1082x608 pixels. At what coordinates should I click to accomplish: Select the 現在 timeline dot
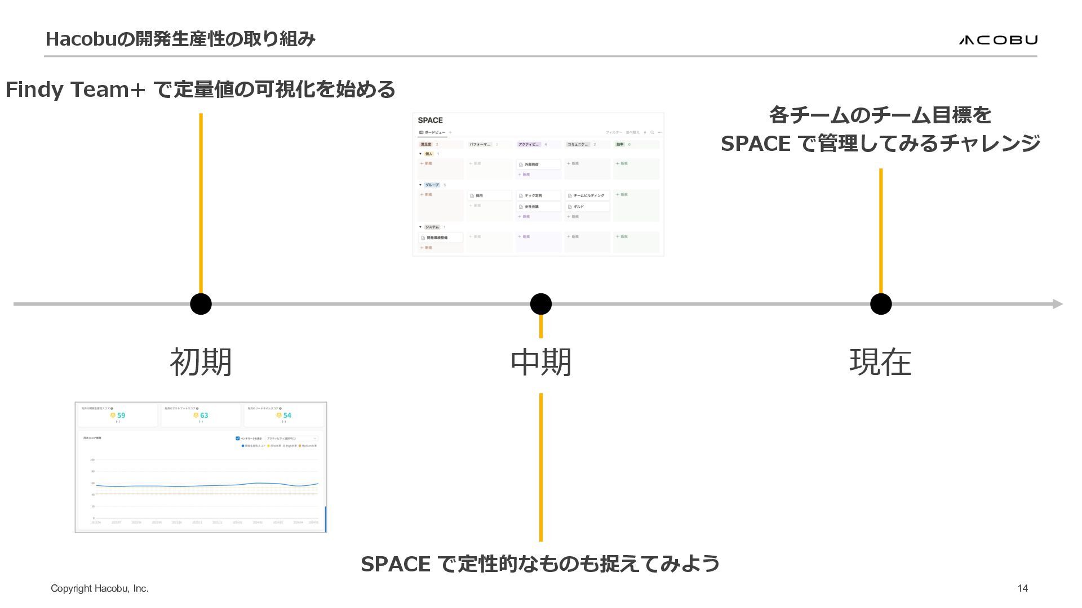point(881,304)
